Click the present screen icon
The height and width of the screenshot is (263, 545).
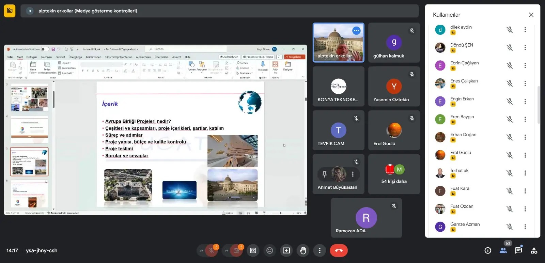pos(286,250)
